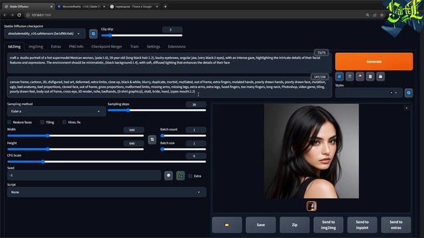Toggle the seed Extra checkbox
Viewport: 424px width, 238px height.
[190, 176]
